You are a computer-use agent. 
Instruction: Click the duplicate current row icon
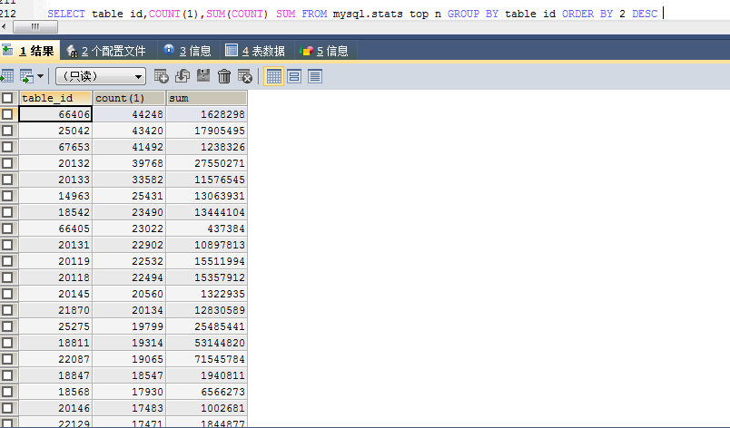click(x=182, y=76)
